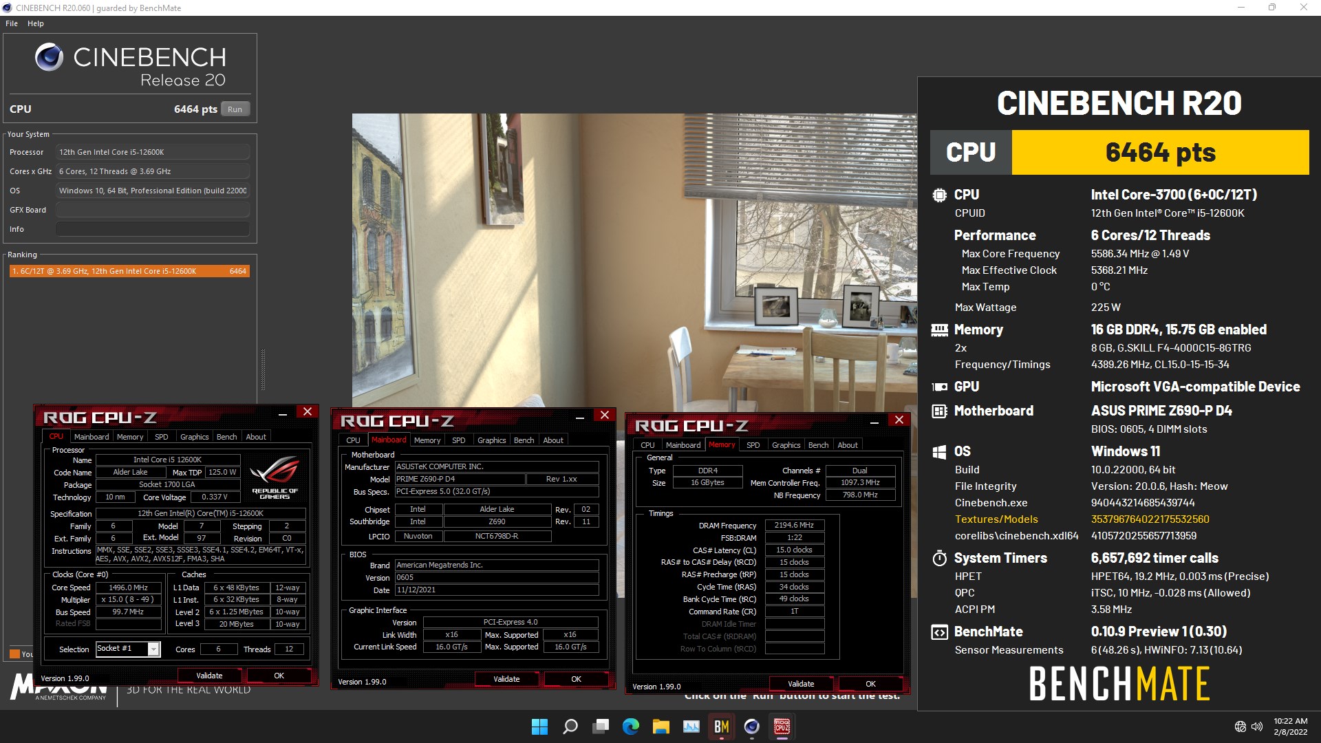This screenshot has height=743, width=1321.
Task: Click the 6464 pts yellow score
Action: [1160, 152]
